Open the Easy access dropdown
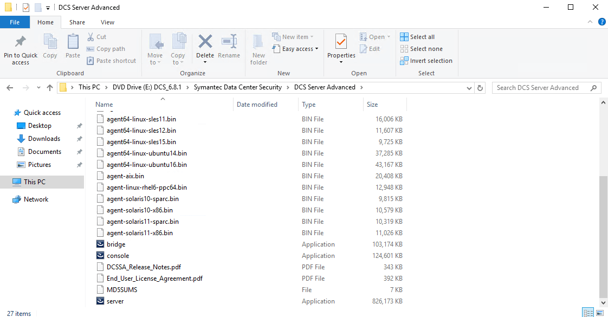 (295, 49)
